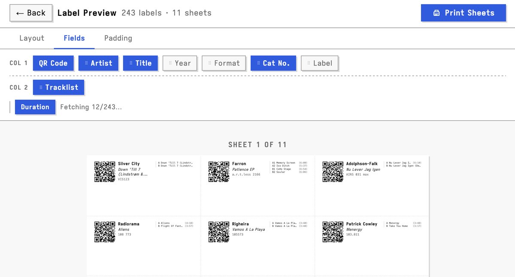Click the QR code on the Patrick Cowley label

tap(332, 232)
